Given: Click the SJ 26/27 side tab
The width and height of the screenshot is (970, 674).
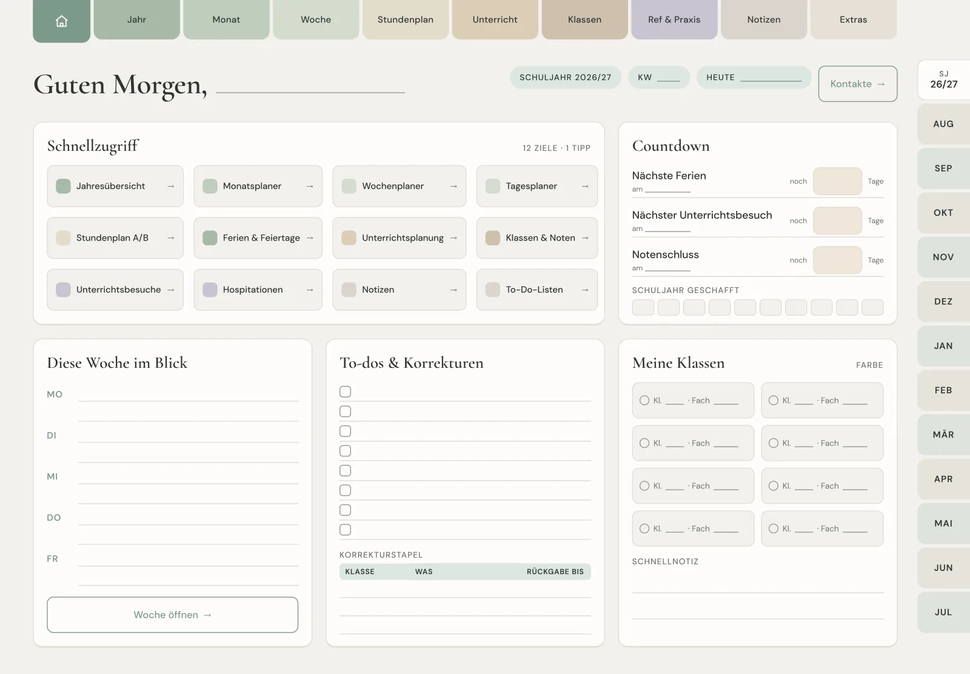Looking at the screenshot, I should coord(943,79).
